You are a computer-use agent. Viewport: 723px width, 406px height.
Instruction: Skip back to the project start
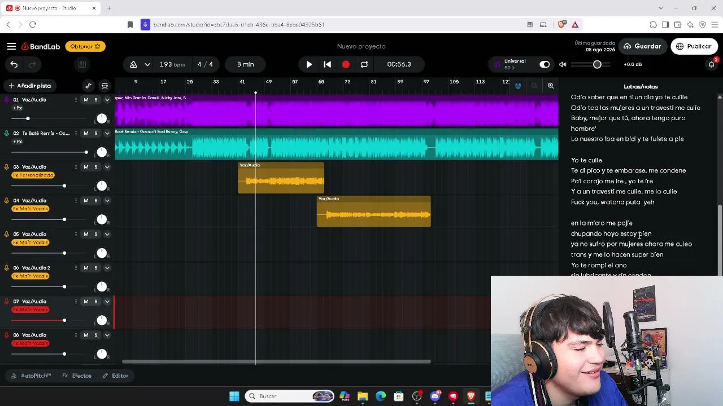tap(327, 64)
